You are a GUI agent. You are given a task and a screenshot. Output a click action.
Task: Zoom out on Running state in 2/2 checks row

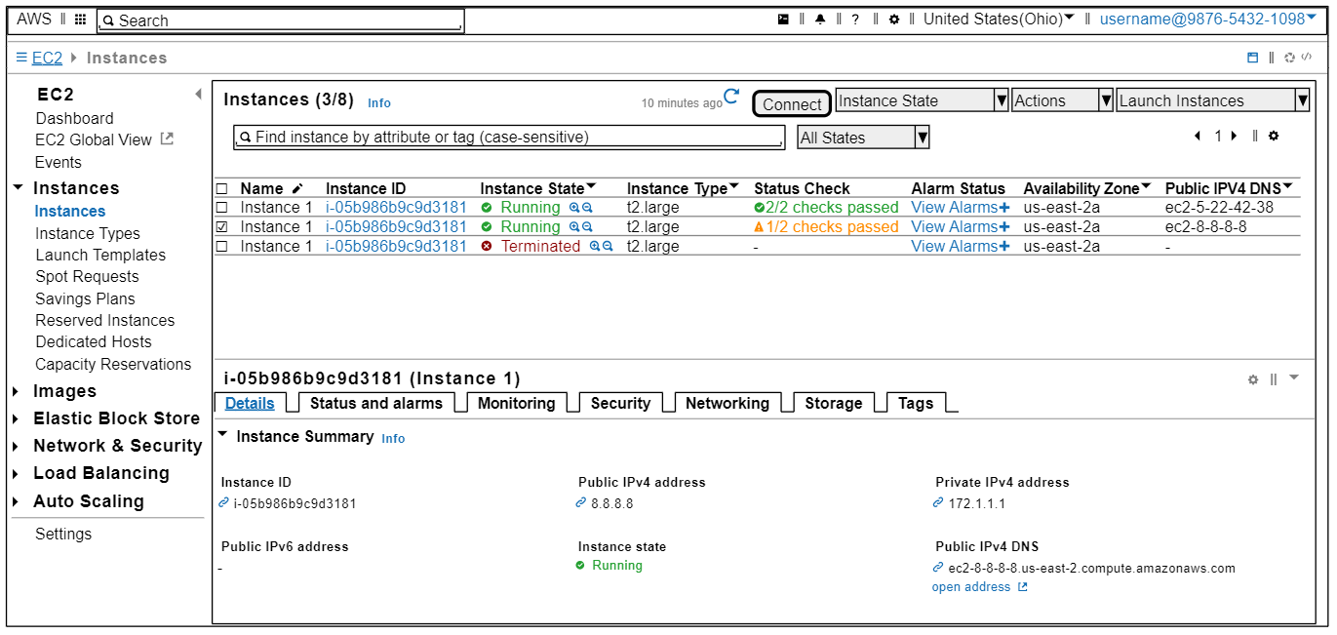pyautogui.click(x=587, y=208)
